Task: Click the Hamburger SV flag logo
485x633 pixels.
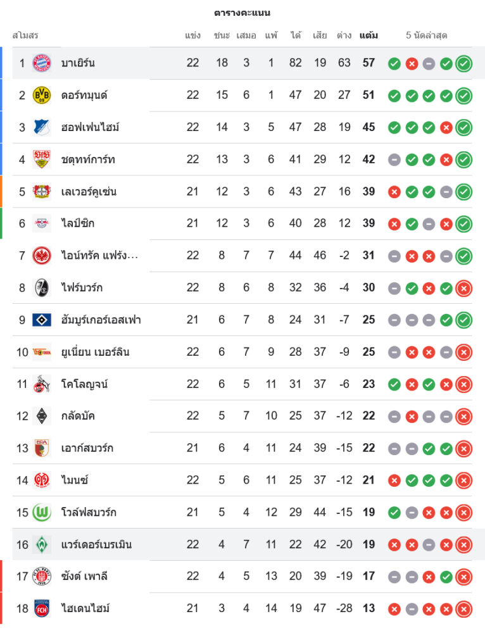Action: point(42,320)
